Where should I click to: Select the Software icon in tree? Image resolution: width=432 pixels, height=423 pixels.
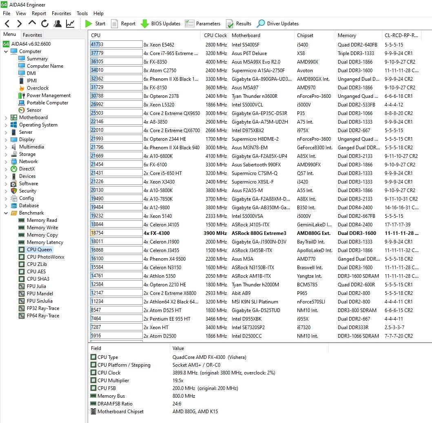pos(14,184)
